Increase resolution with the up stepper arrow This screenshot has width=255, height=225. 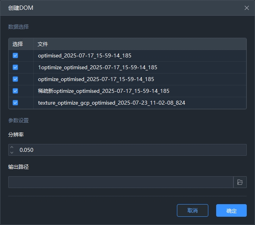(x=12, y=148)
